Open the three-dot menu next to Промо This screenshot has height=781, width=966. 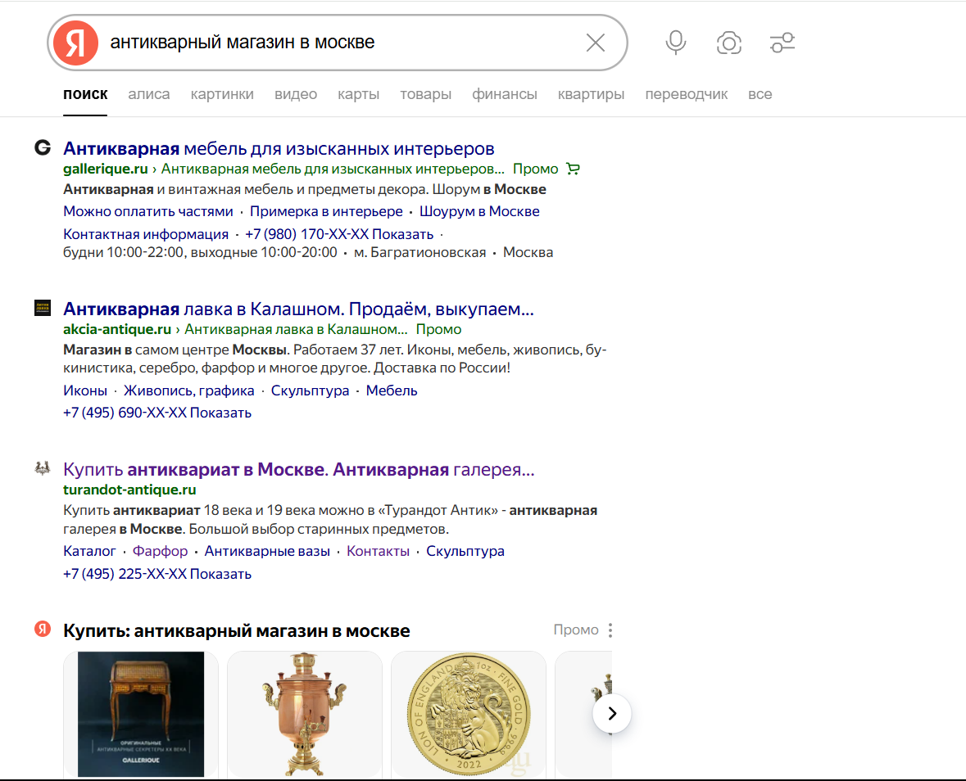tap(610, 630)
